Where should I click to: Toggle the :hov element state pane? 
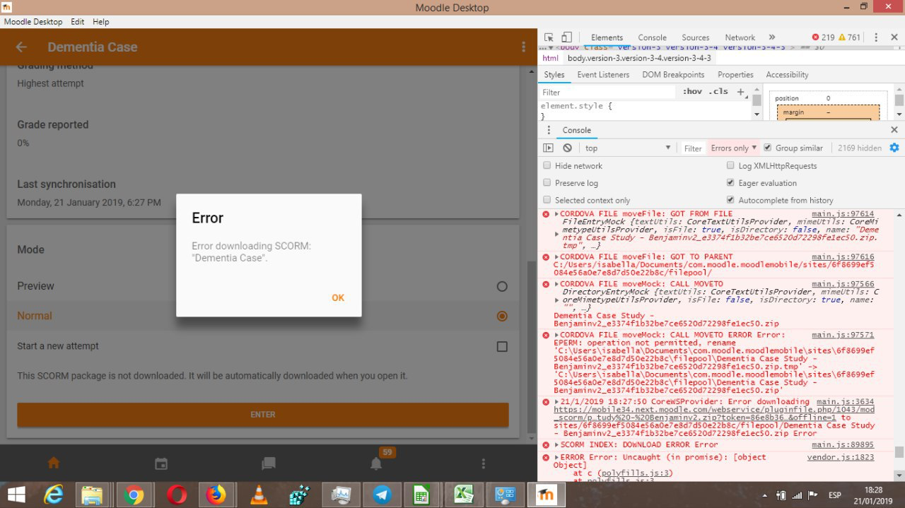[692, 92]
